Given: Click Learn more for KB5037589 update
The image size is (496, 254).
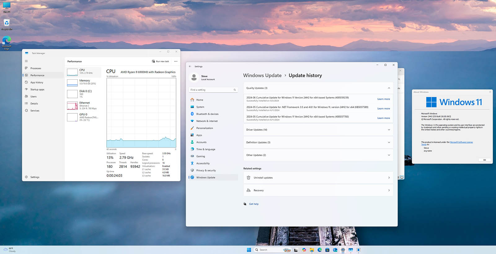Looking at the screenshot, I should pos(383,109).
